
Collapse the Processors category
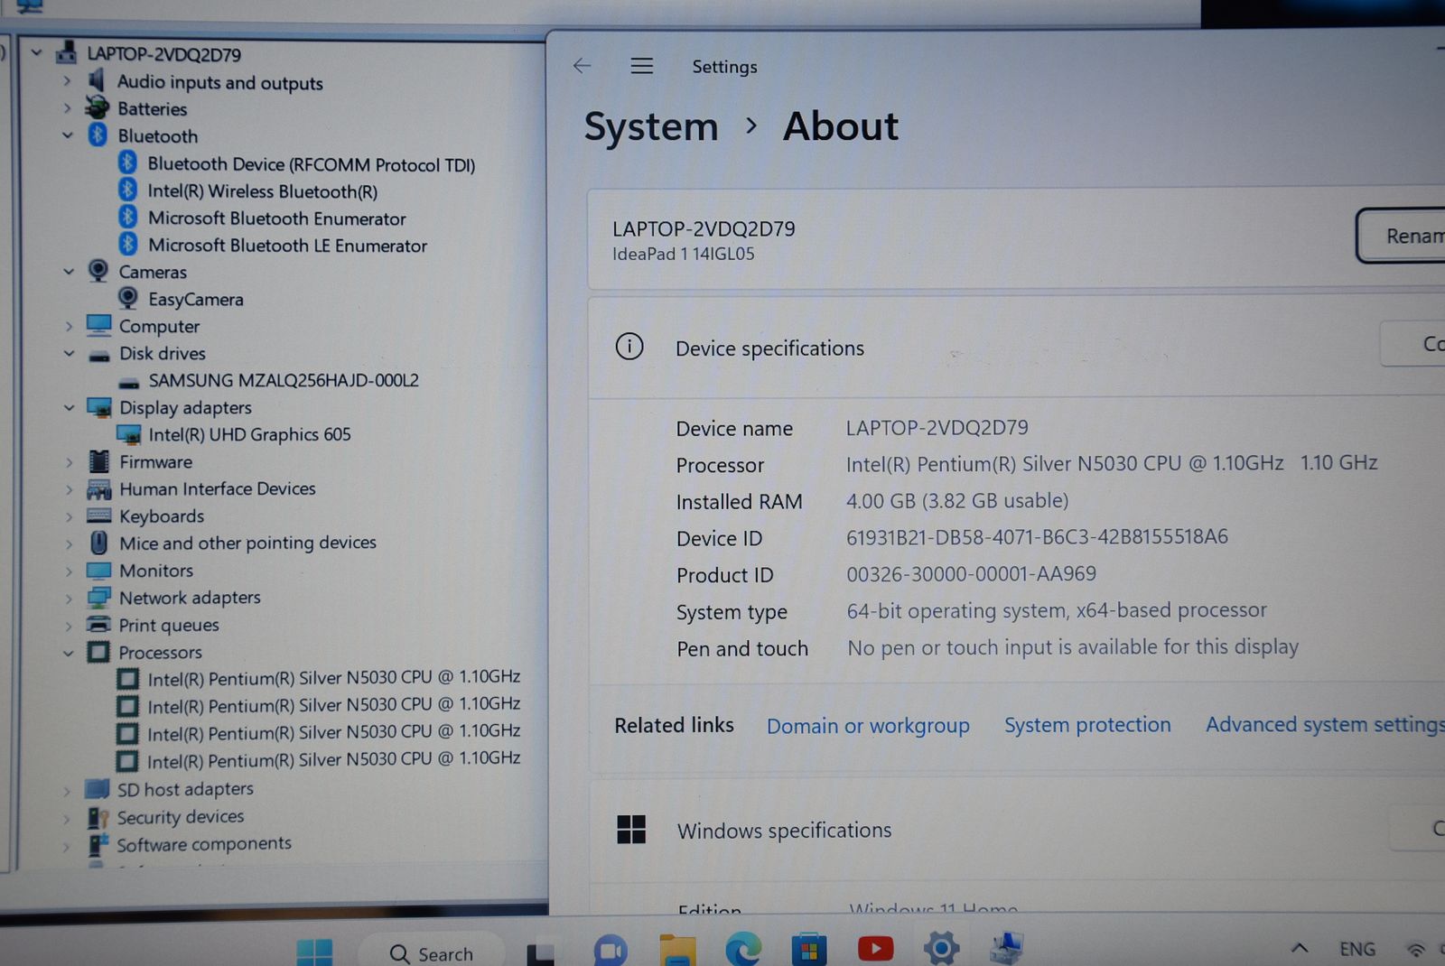click(x=69, y=653)
